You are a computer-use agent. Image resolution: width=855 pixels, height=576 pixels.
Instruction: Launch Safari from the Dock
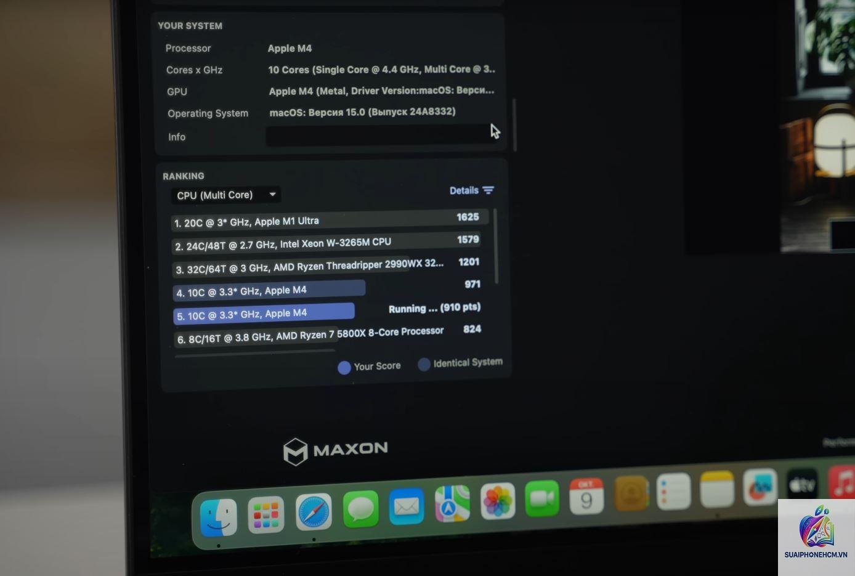314,511
